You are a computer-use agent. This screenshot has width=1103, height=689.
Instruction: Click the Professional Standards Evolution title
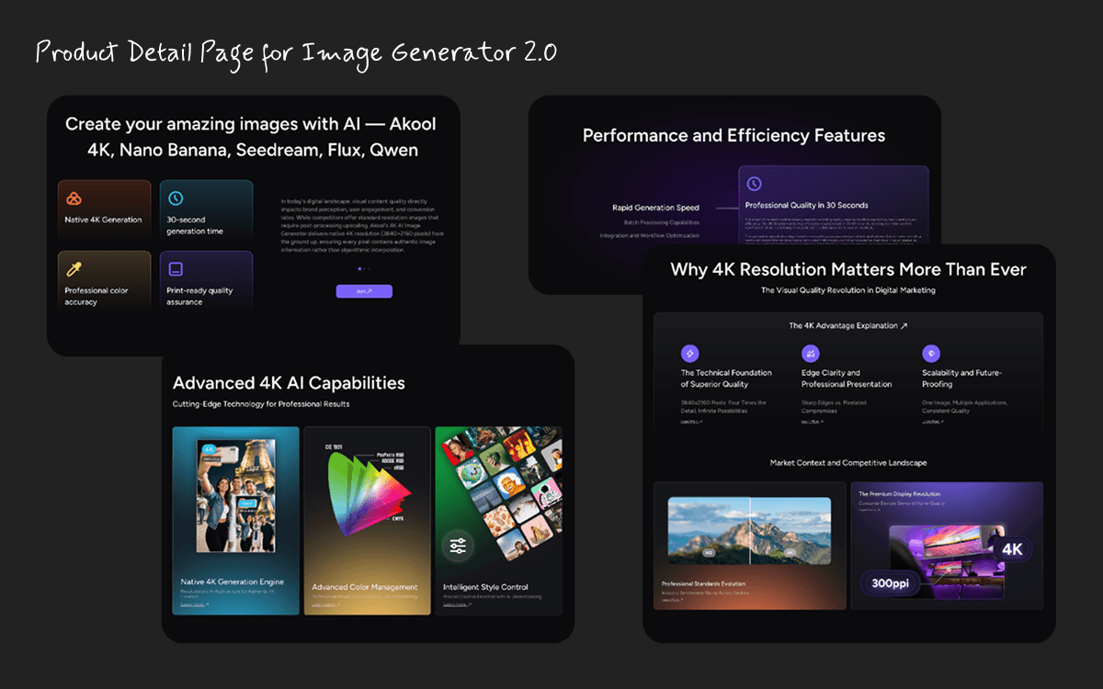click(x=704, y=584)
